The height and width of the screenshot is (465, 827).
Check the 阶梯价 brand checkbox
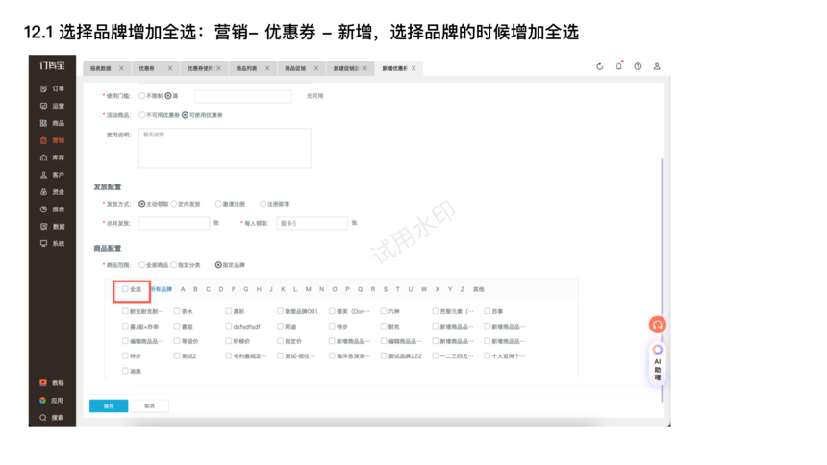pos(228,341)
